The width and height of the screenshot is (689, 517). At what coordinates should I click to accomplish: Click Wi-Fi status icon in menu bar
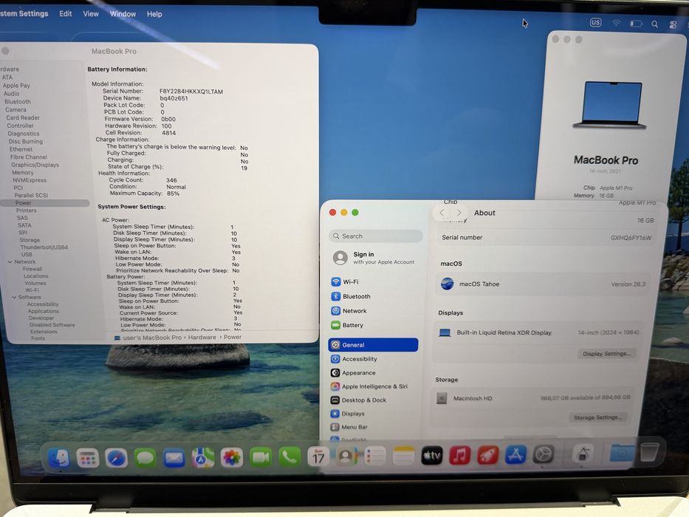point(617,23)
